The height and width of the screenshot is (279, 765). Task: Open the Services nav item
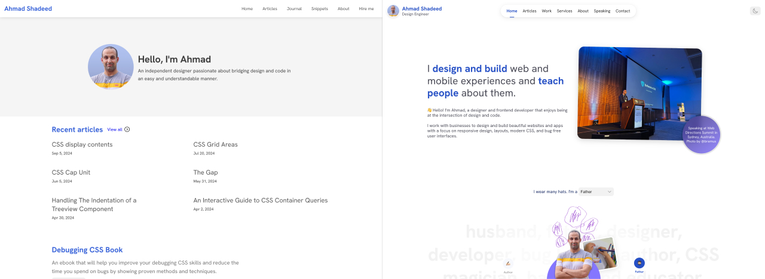(564, 11)
